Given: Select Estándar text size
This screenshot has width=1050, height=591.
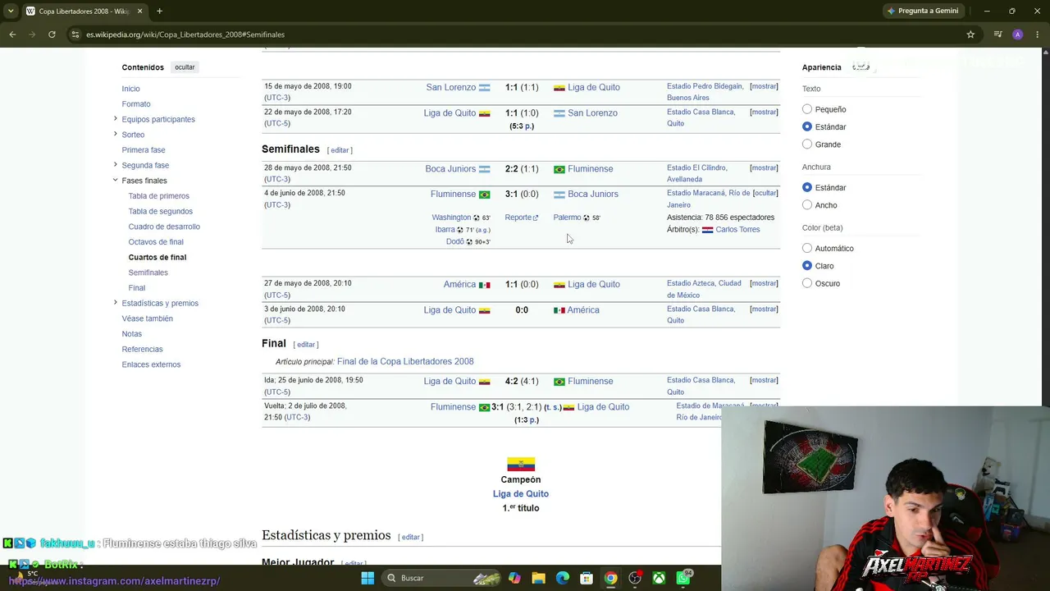Looking at the screenshot, I should coord(807,126).
